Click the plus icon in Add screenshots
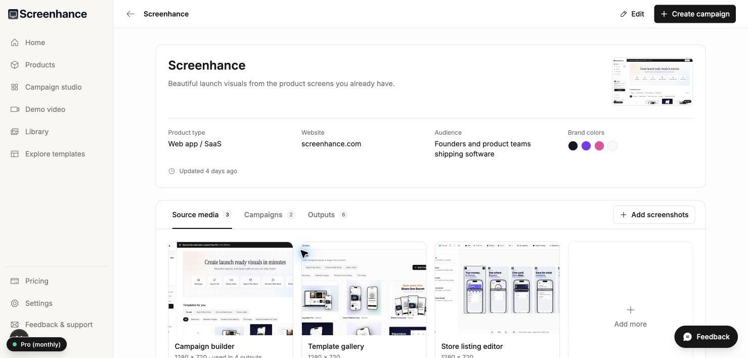 (624, 215)
